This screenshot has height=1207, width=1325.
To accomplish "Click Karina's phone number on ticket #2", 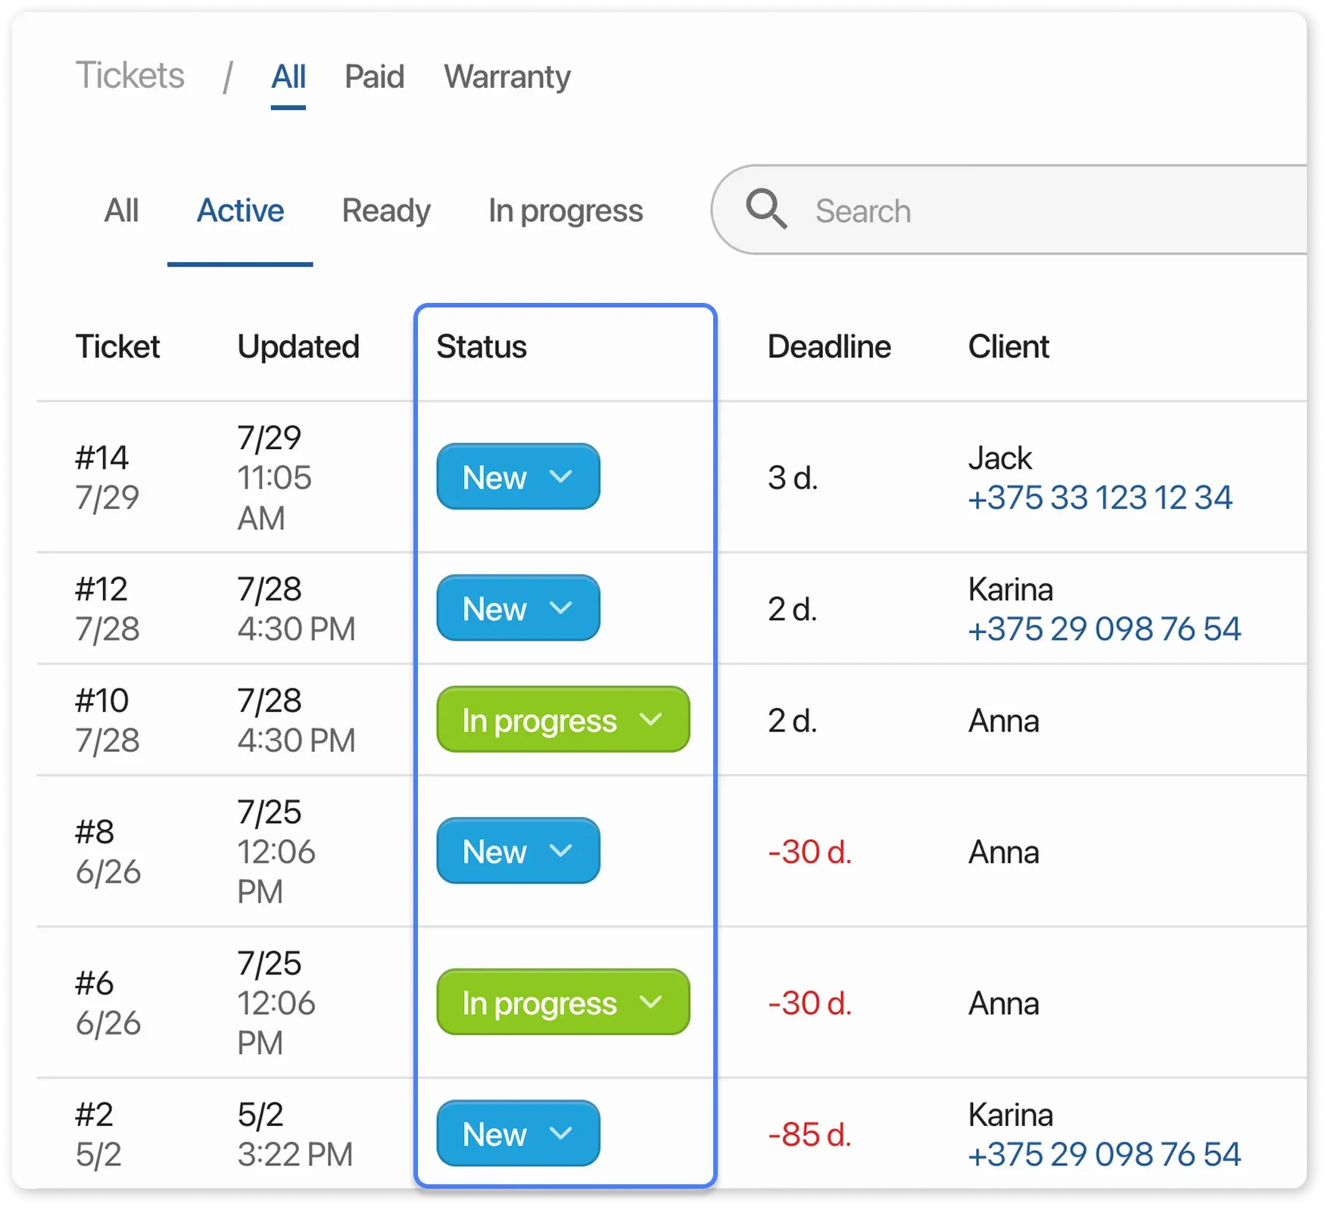I will (x=1105, y=1154).
